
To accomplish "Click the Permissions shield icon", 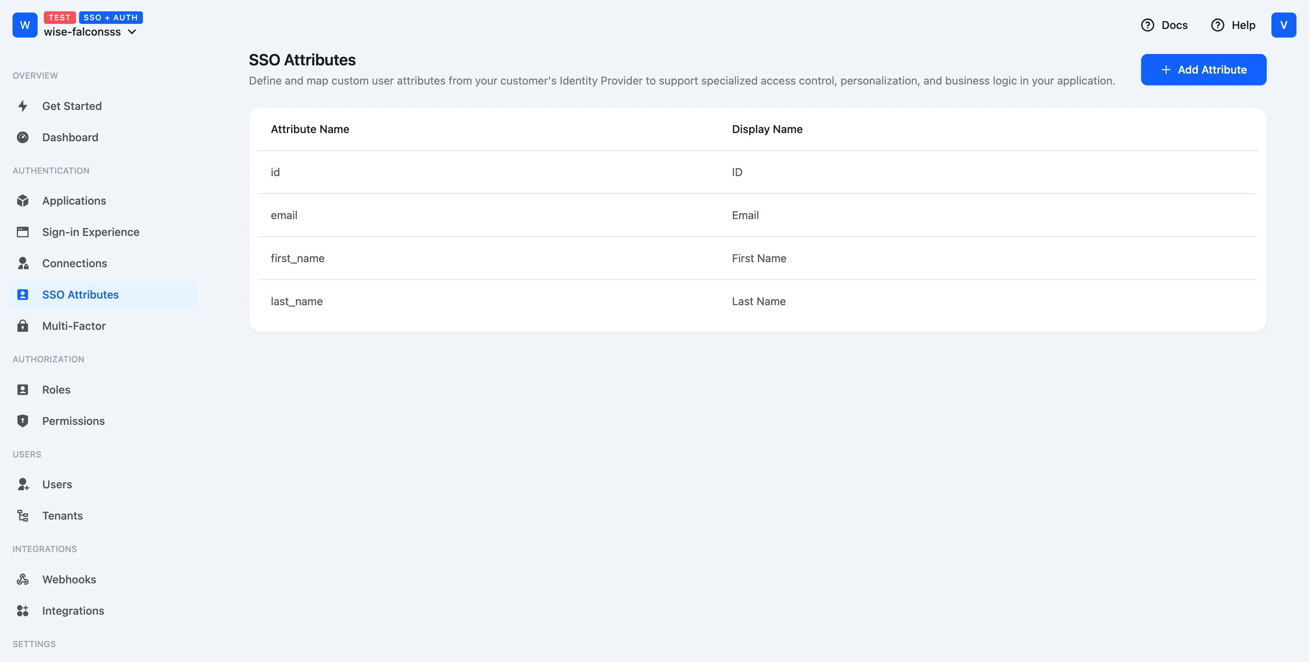I will click(23, 421).
